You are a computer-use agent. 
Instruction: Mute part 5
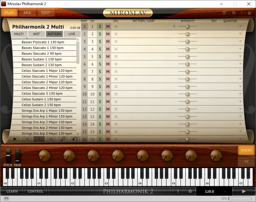[x=108, y=57]
